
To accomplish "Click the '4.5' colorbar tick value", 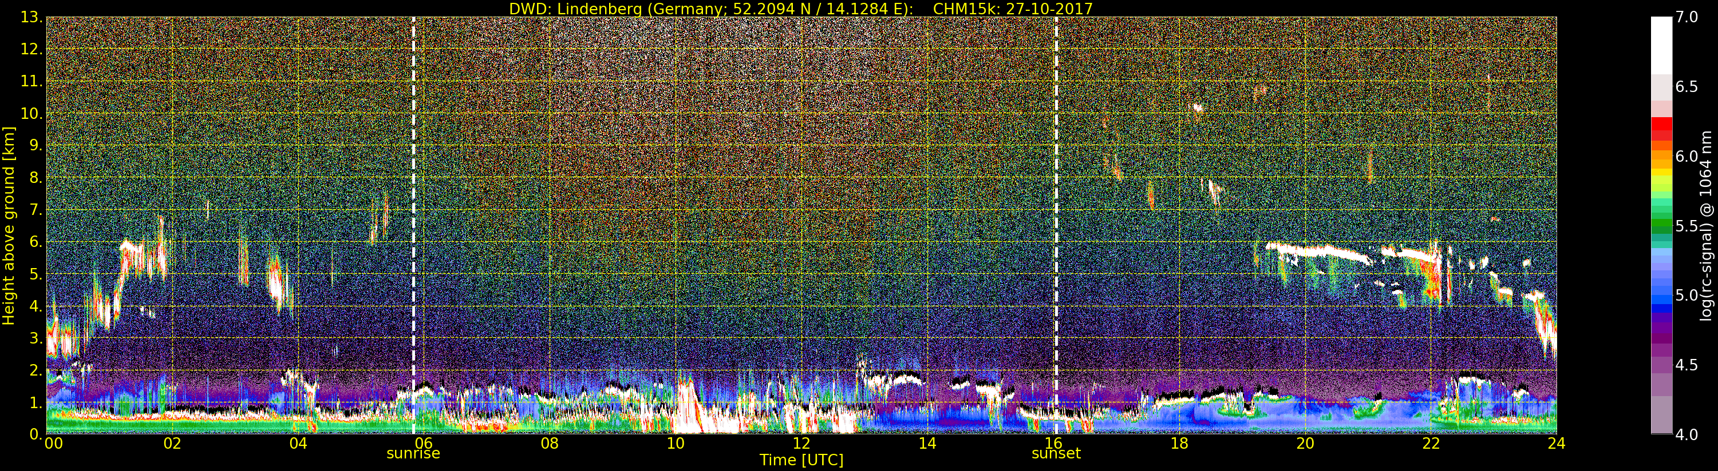I will (1686, 365).
